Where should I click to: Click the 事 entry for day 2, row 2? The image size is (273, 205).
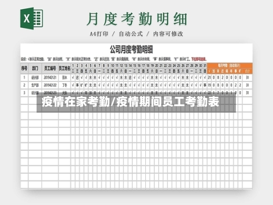click(78, 85)
